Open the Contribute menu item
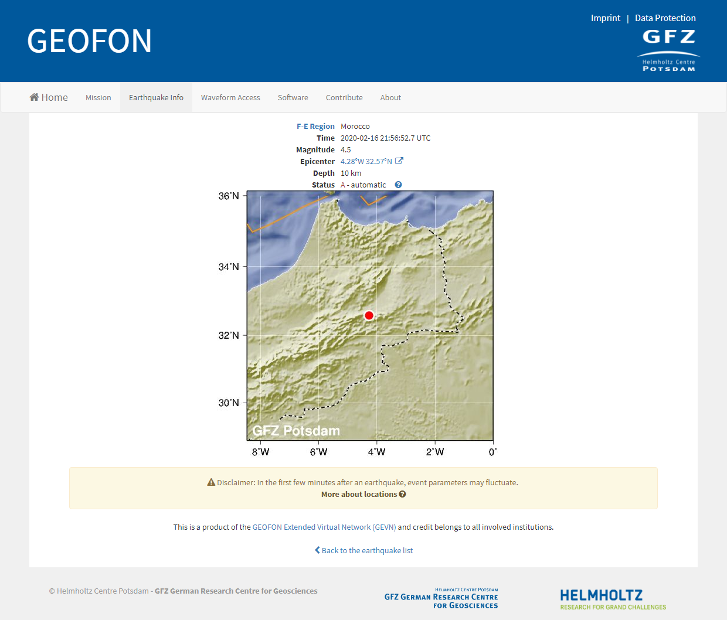The height and width of the screenshot is (620, 727). pyautogui.click(x=344, y=98)
